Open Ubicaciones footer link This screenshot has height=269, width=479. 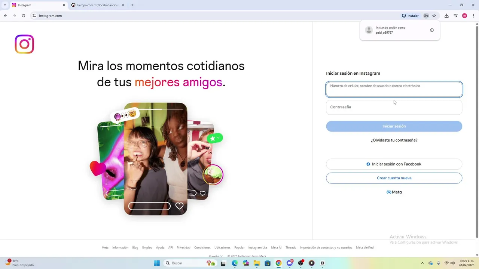[222, 248]
